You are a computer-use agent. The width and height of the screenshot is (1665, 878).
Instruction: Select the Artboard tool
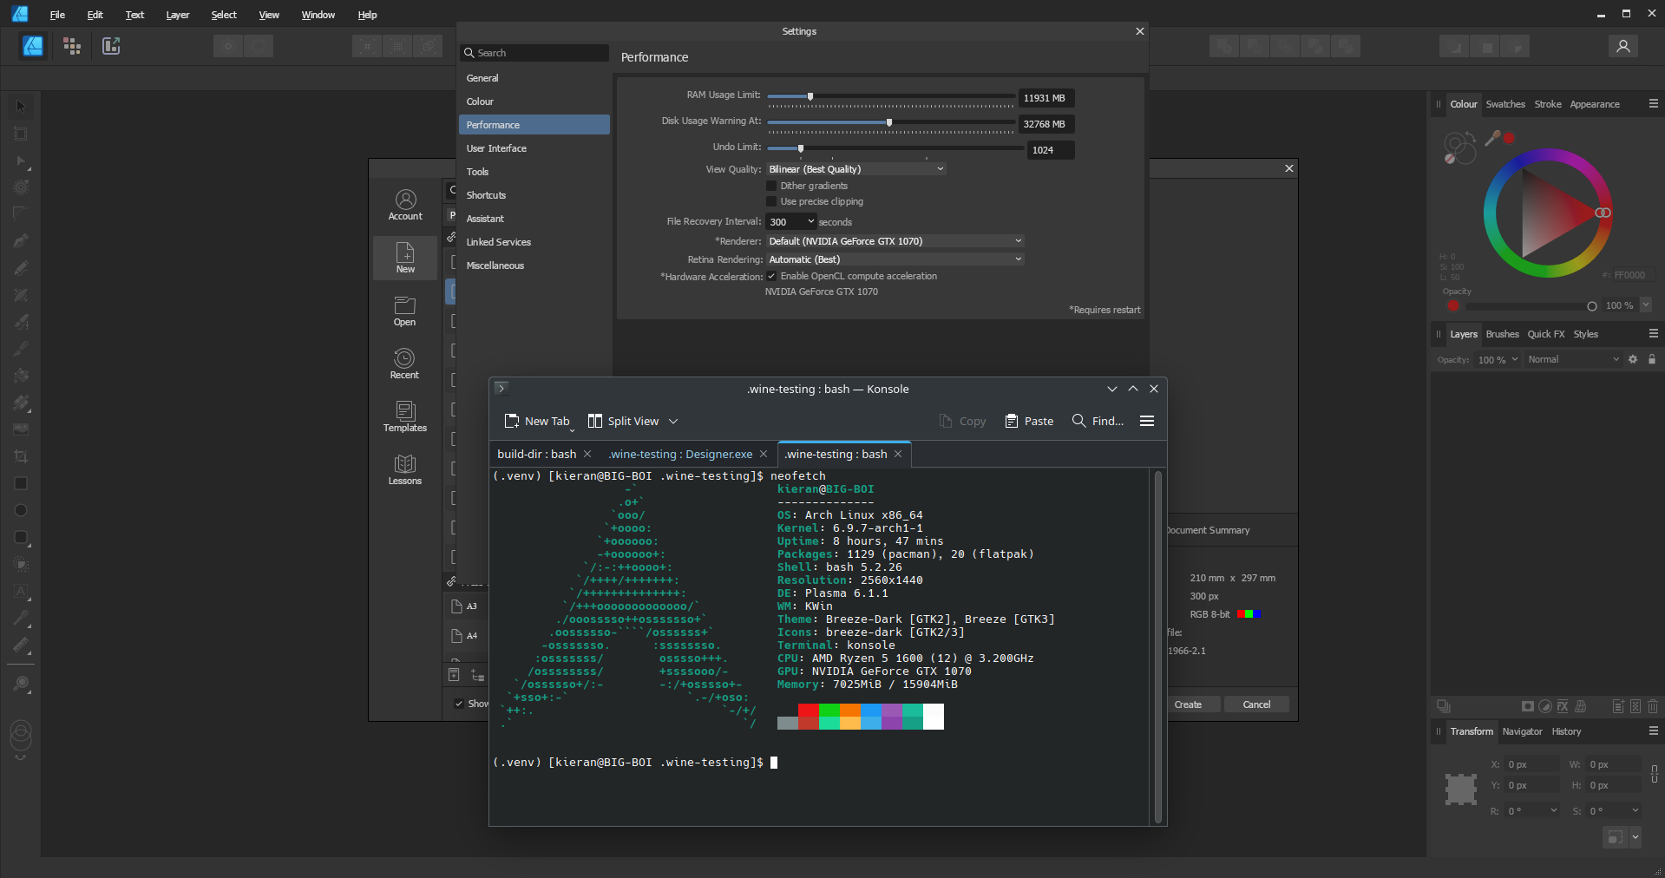(x=21, y=134)
